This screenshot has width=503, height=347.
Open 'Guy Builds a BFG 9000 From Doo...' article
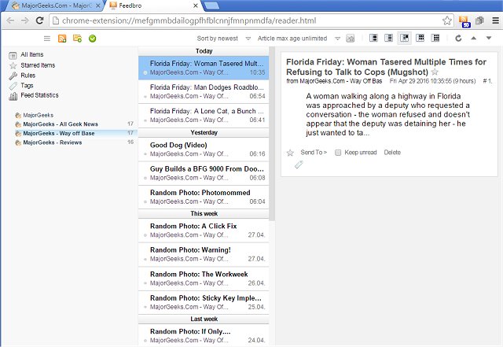pos(204,173)
